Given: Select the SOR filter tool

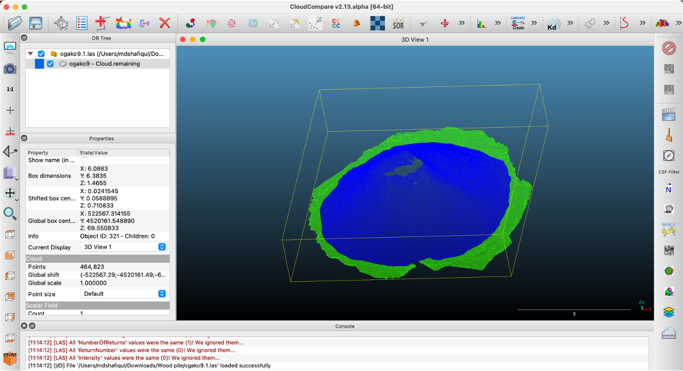Looking at the screenshot, I should tap(398, 23).
